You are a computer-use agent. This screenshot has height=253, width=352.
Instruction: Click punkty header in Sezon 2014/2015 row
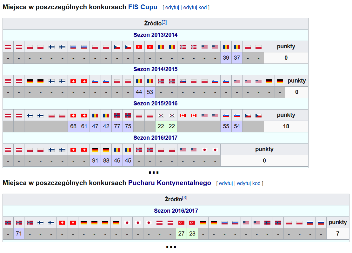tap(296, 81)
